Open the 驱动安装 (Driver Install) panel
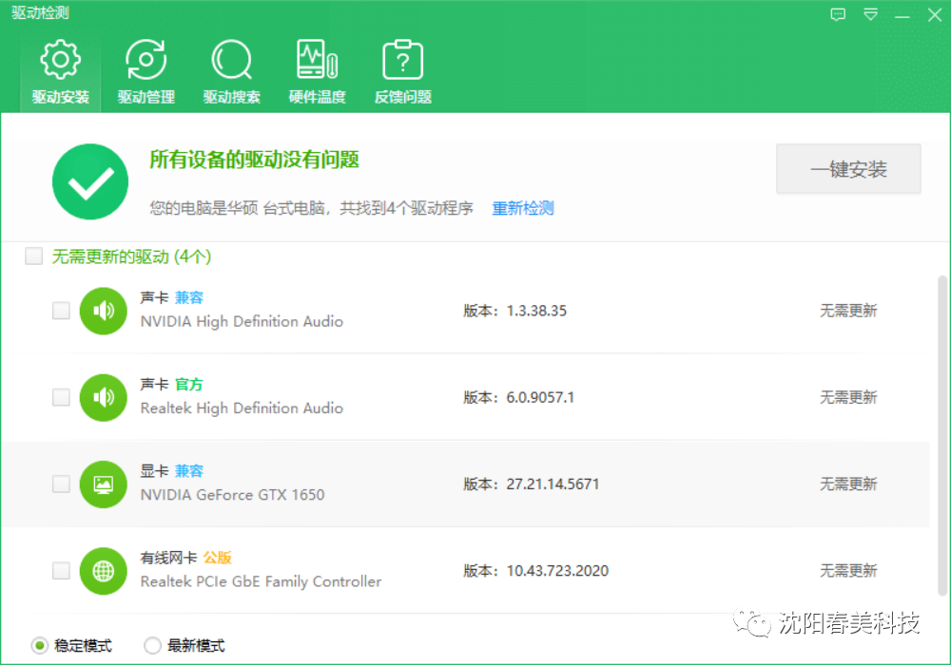Viewport: 951px width, 665px height. (x=60, y=71)
